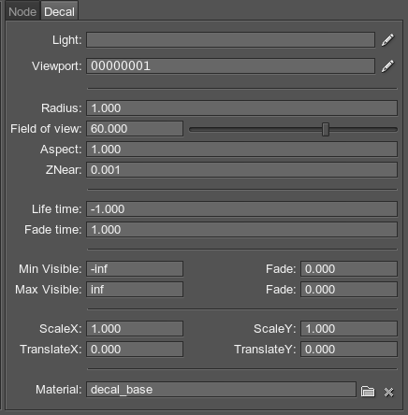Click into the ZNear field
This screenshot has height=415, width=408.
(x=241, y=170)
